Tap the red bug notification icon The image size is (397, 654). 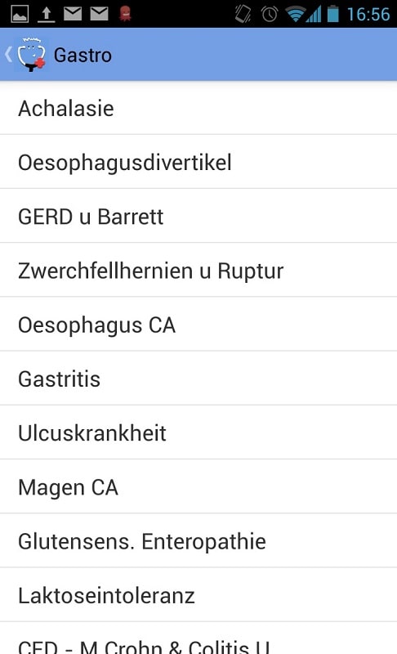(125, 14)
